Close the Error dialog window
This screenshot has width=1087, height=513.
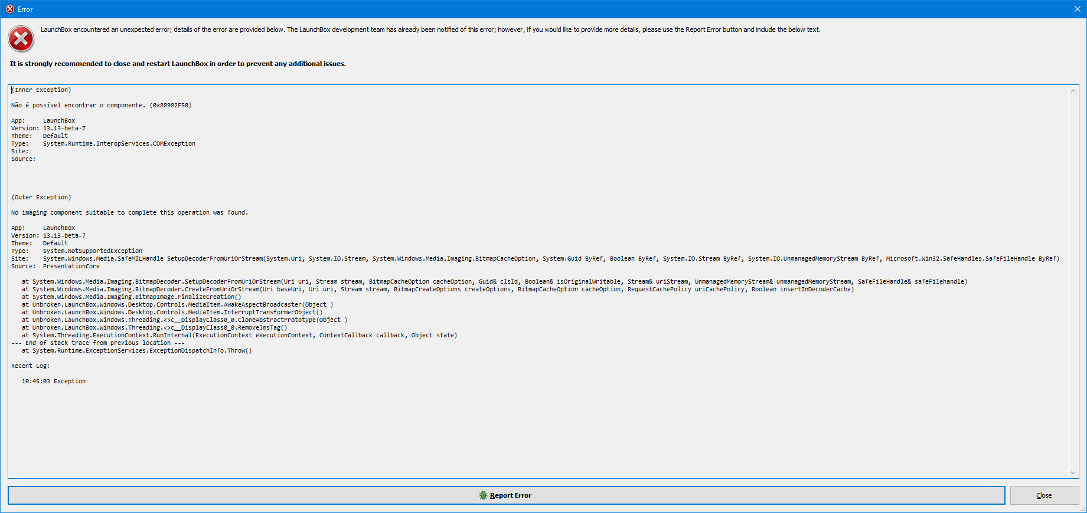point(1077,9)
